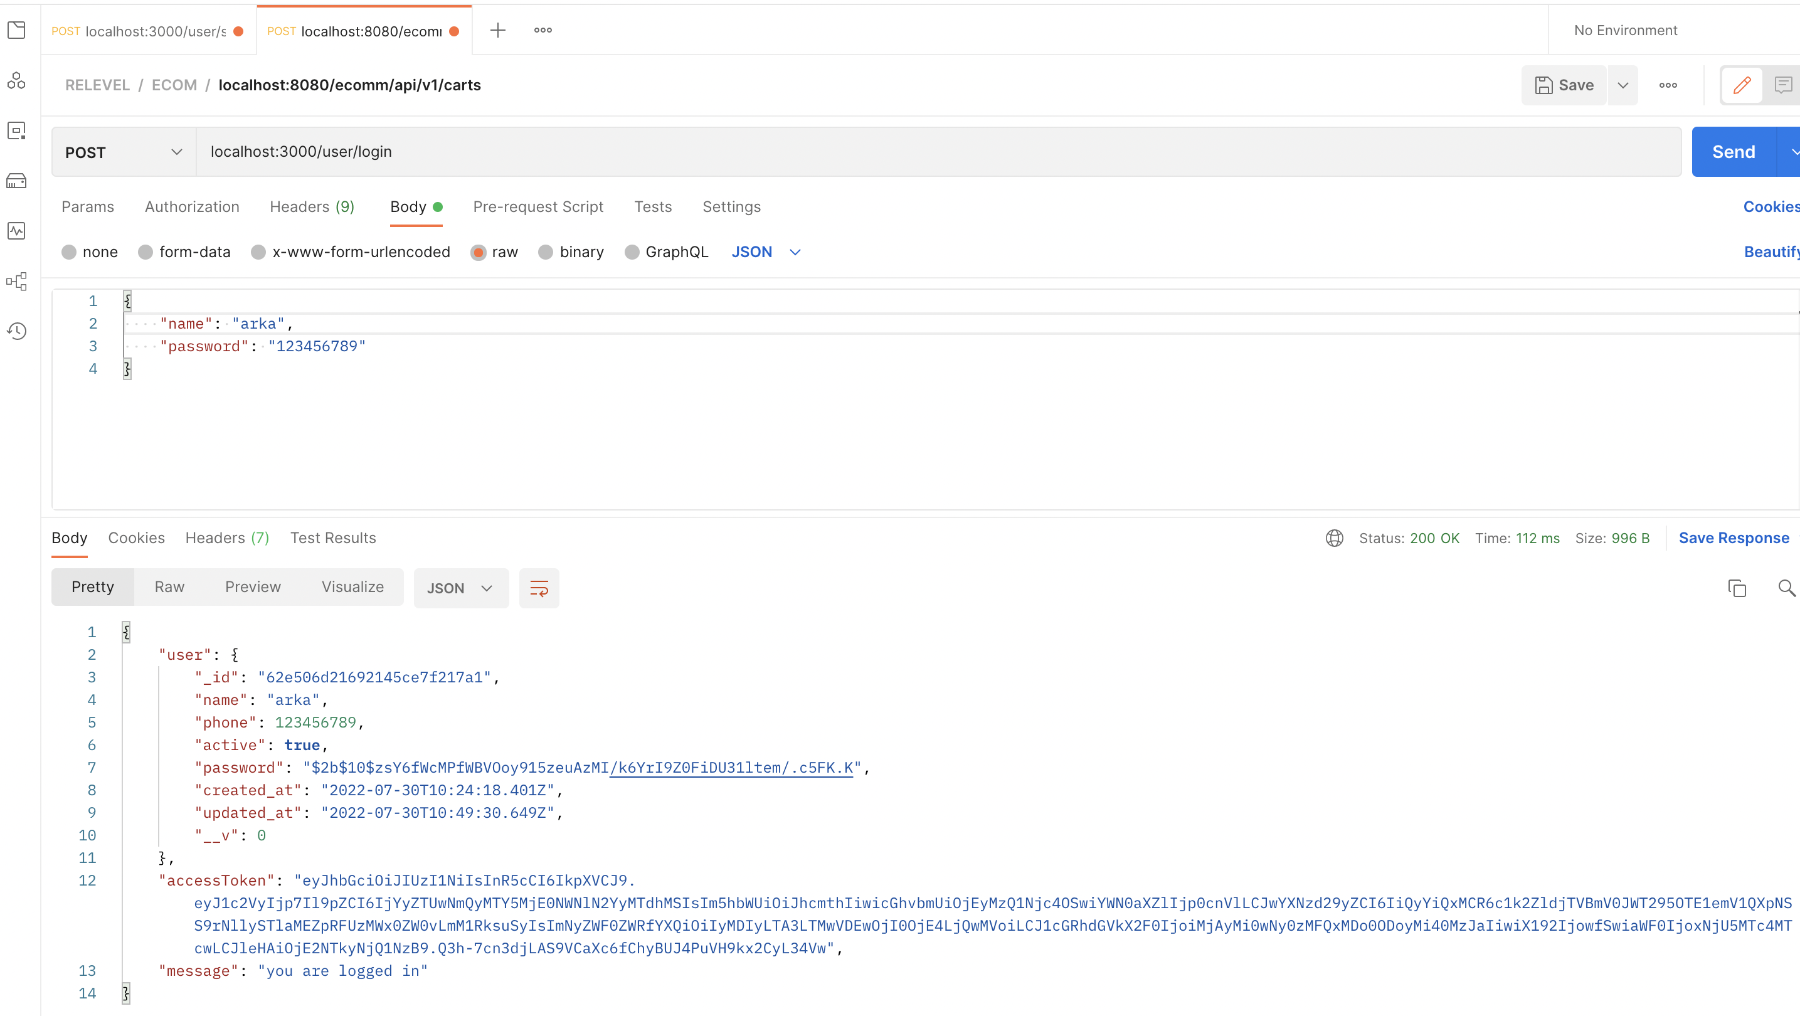Open the APIs sidebar icon

17,80
